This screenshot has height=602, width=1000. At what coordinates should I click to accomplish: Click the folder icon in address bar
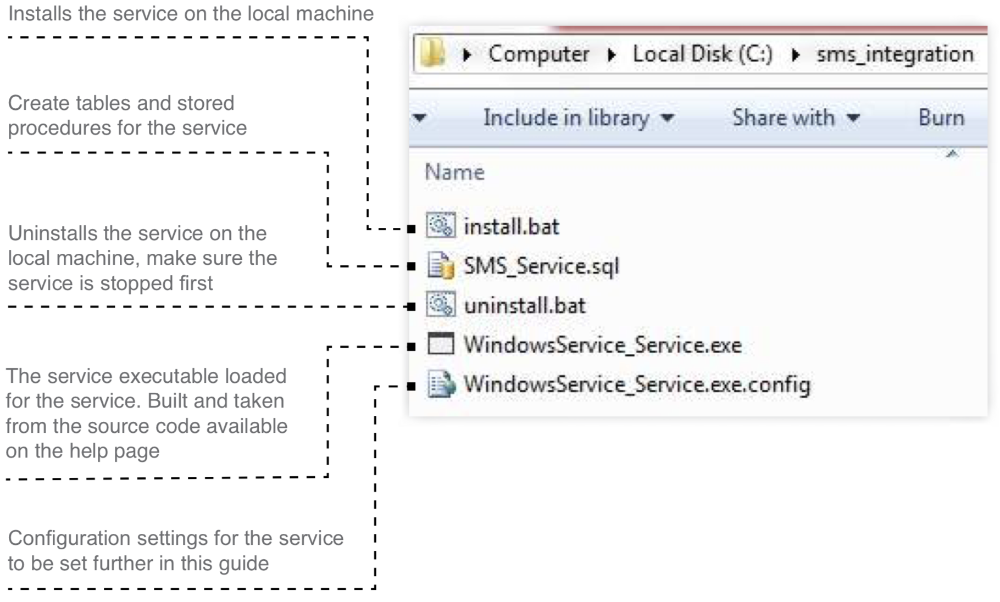point(433,53)
